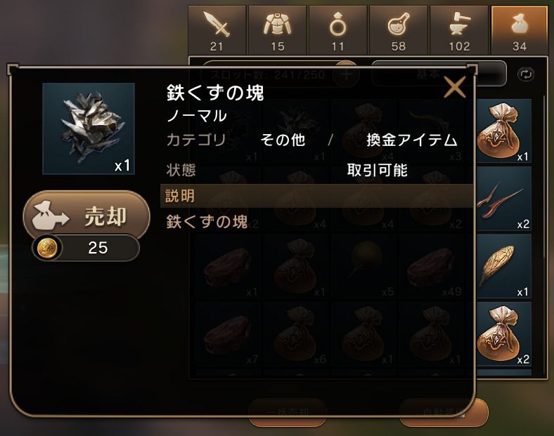Close the 鉄くずの塊 item detail popup
The image size is (554, 436).
coord(454,87)
